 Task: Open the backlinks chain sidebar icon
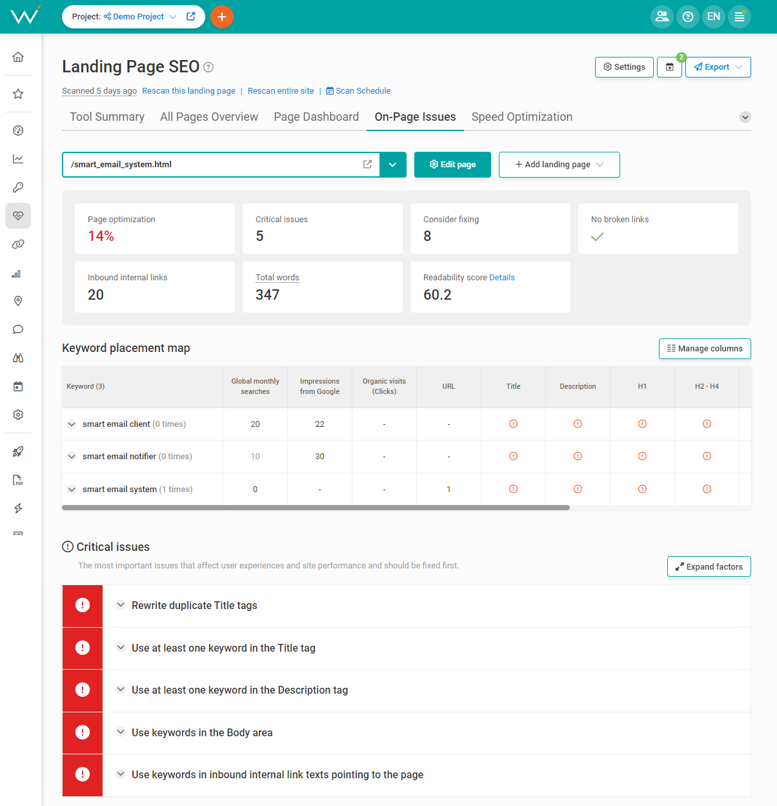[x=18, y=244]
